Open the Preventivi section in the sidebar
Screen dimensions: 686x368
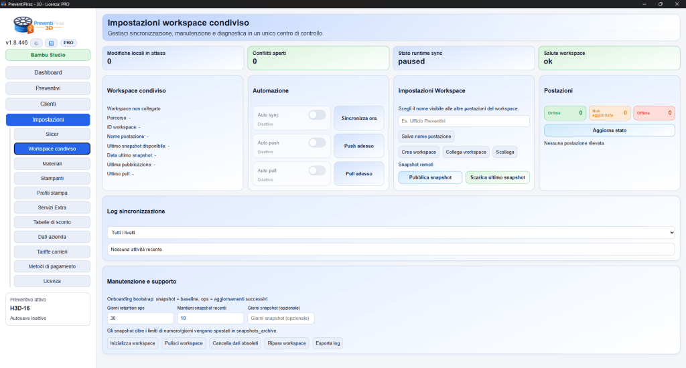click(x=48, y=88)
